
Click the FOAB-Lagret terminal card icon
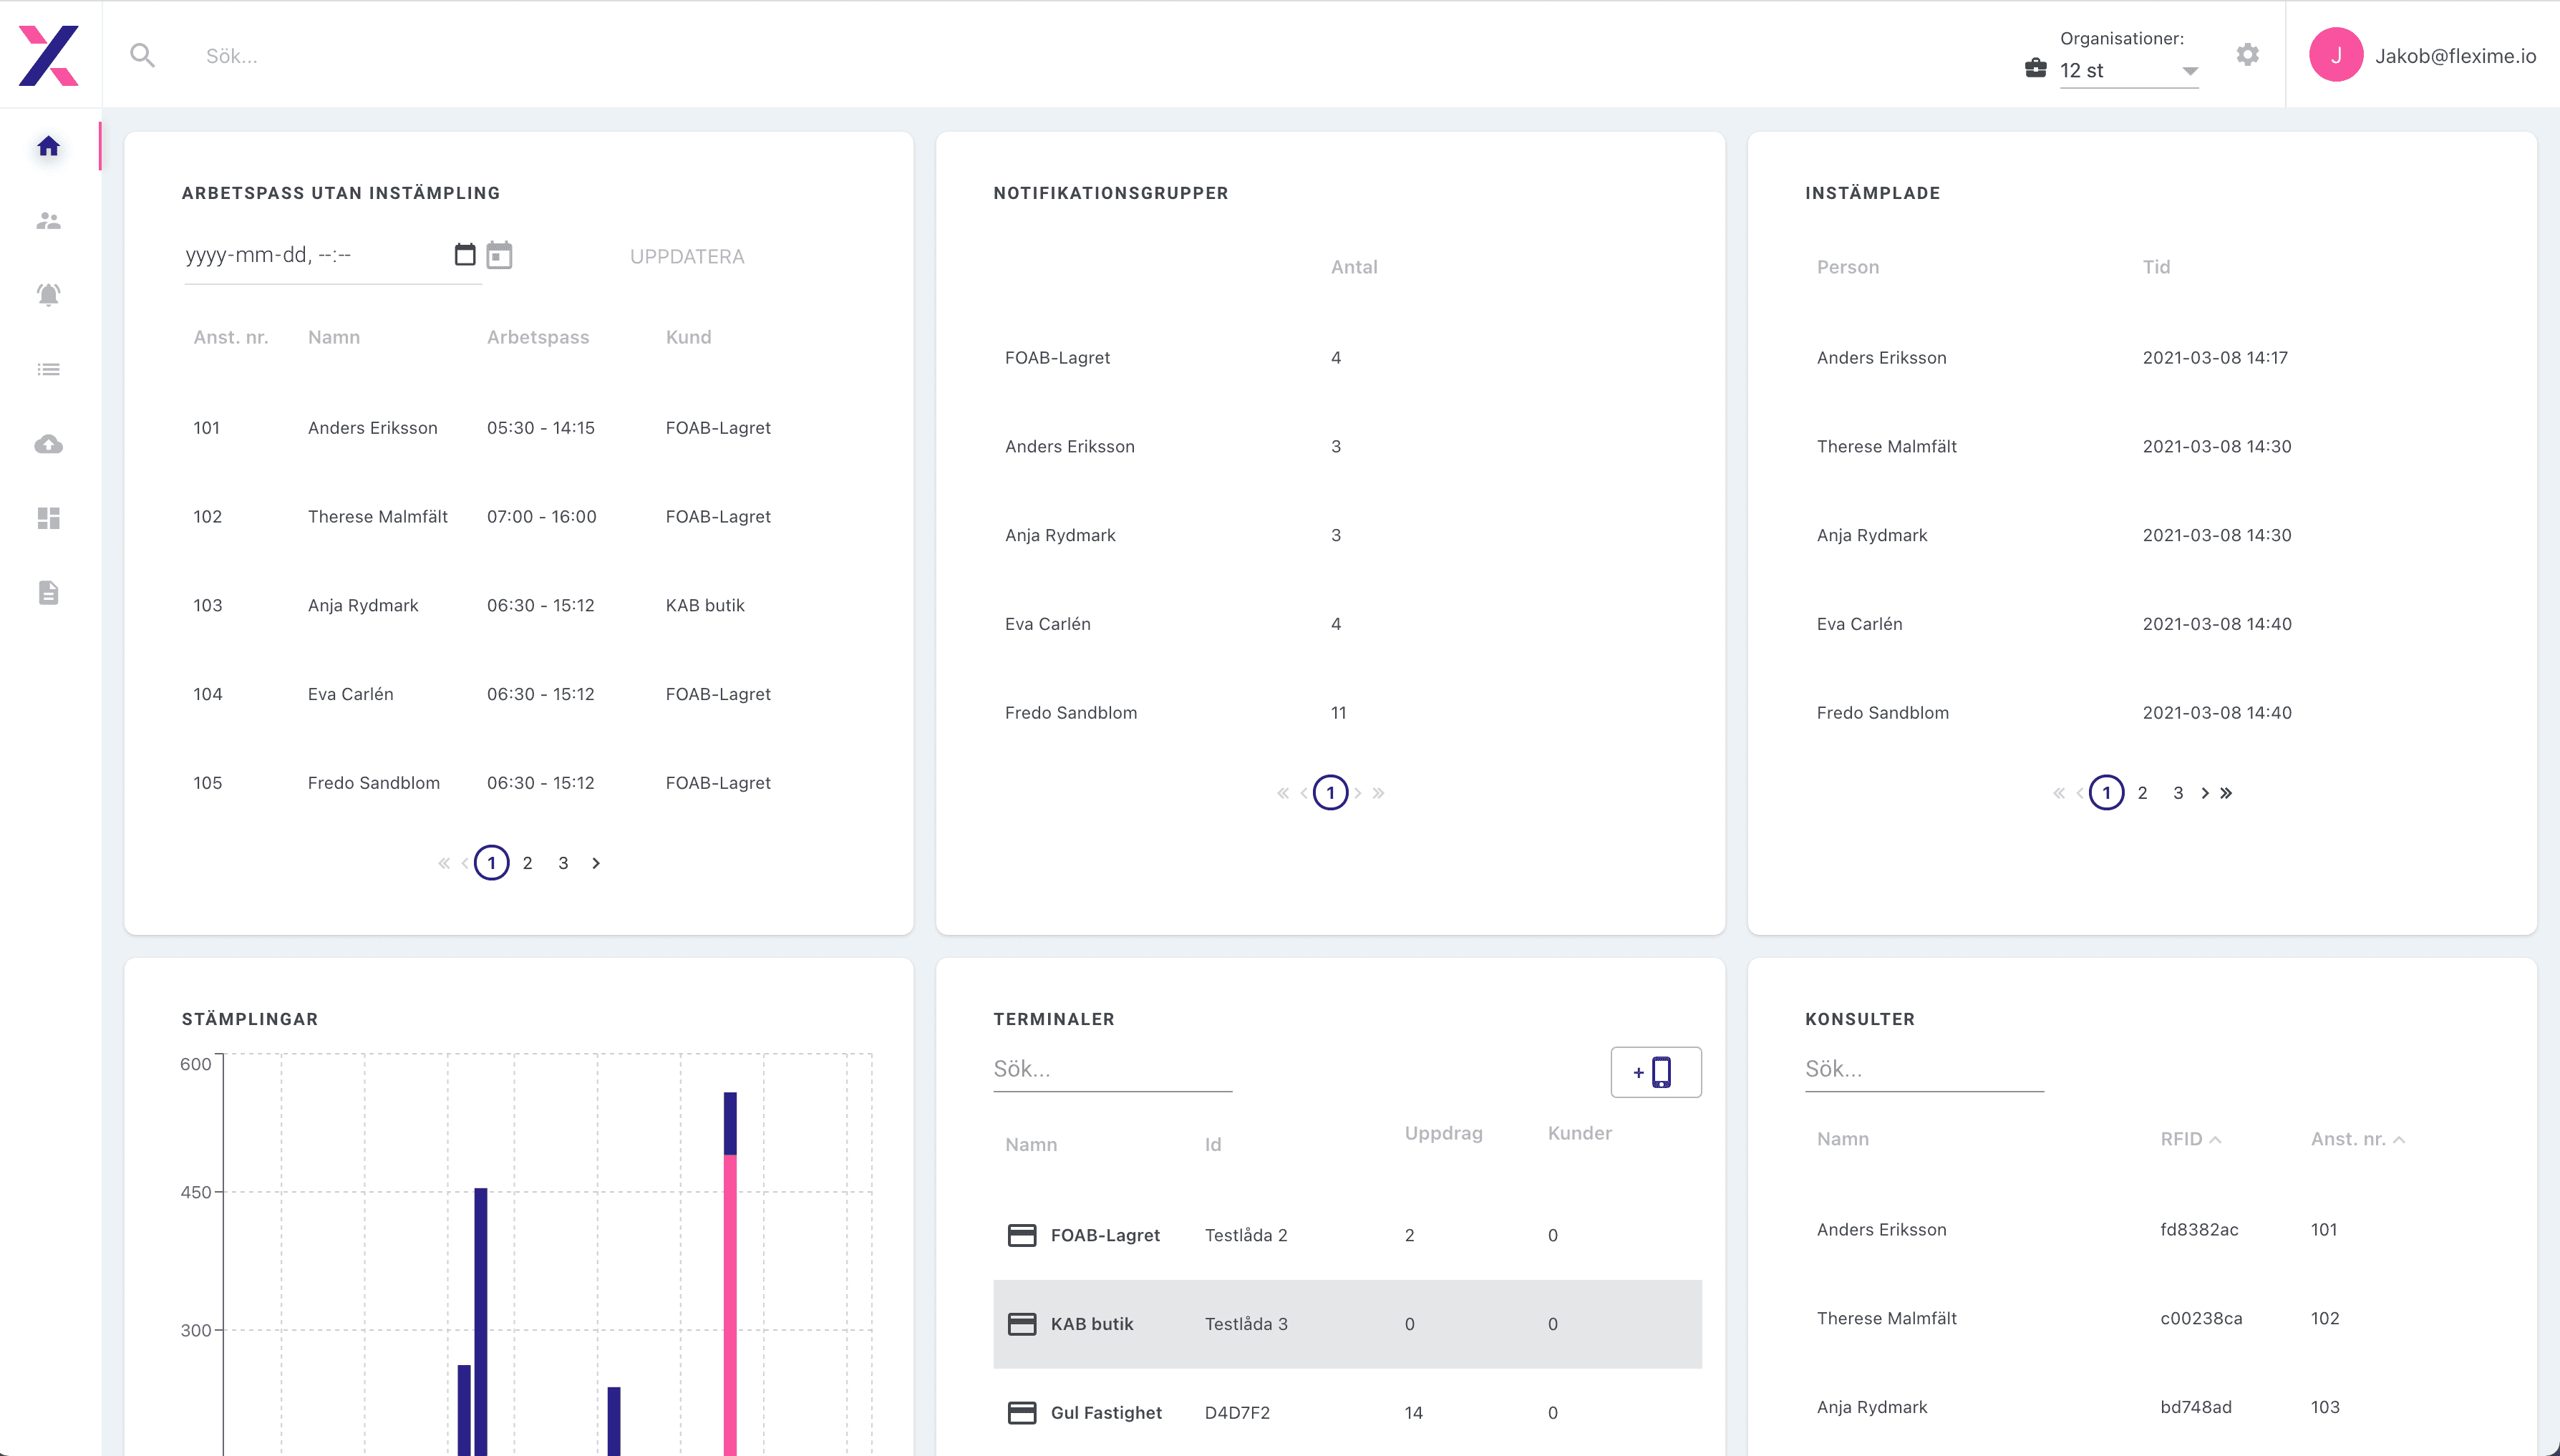coord(1021,1235)
